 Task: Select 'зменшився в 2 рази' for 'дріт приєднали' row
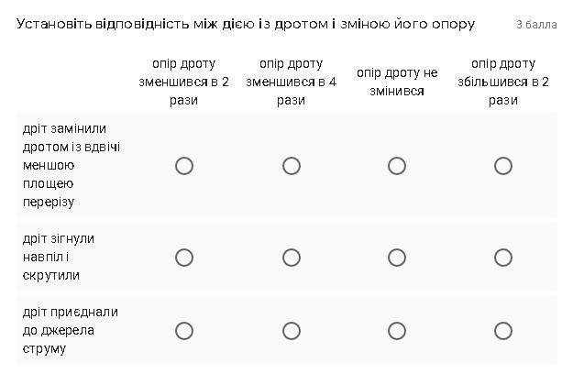pos(184,331)
